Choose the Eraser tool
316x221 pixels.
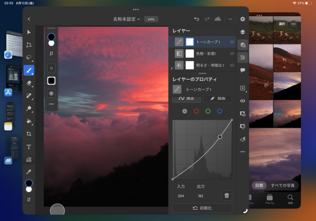tap(29, 83)
